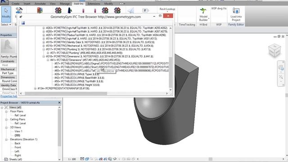Viewport: 288px width, 162px height.
Task: Open the Back elevation view
Action: pos(18,143)
